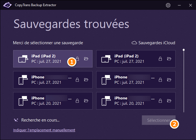Click the date text on right-column iPhone juil. 20 card

pos(129,103)
